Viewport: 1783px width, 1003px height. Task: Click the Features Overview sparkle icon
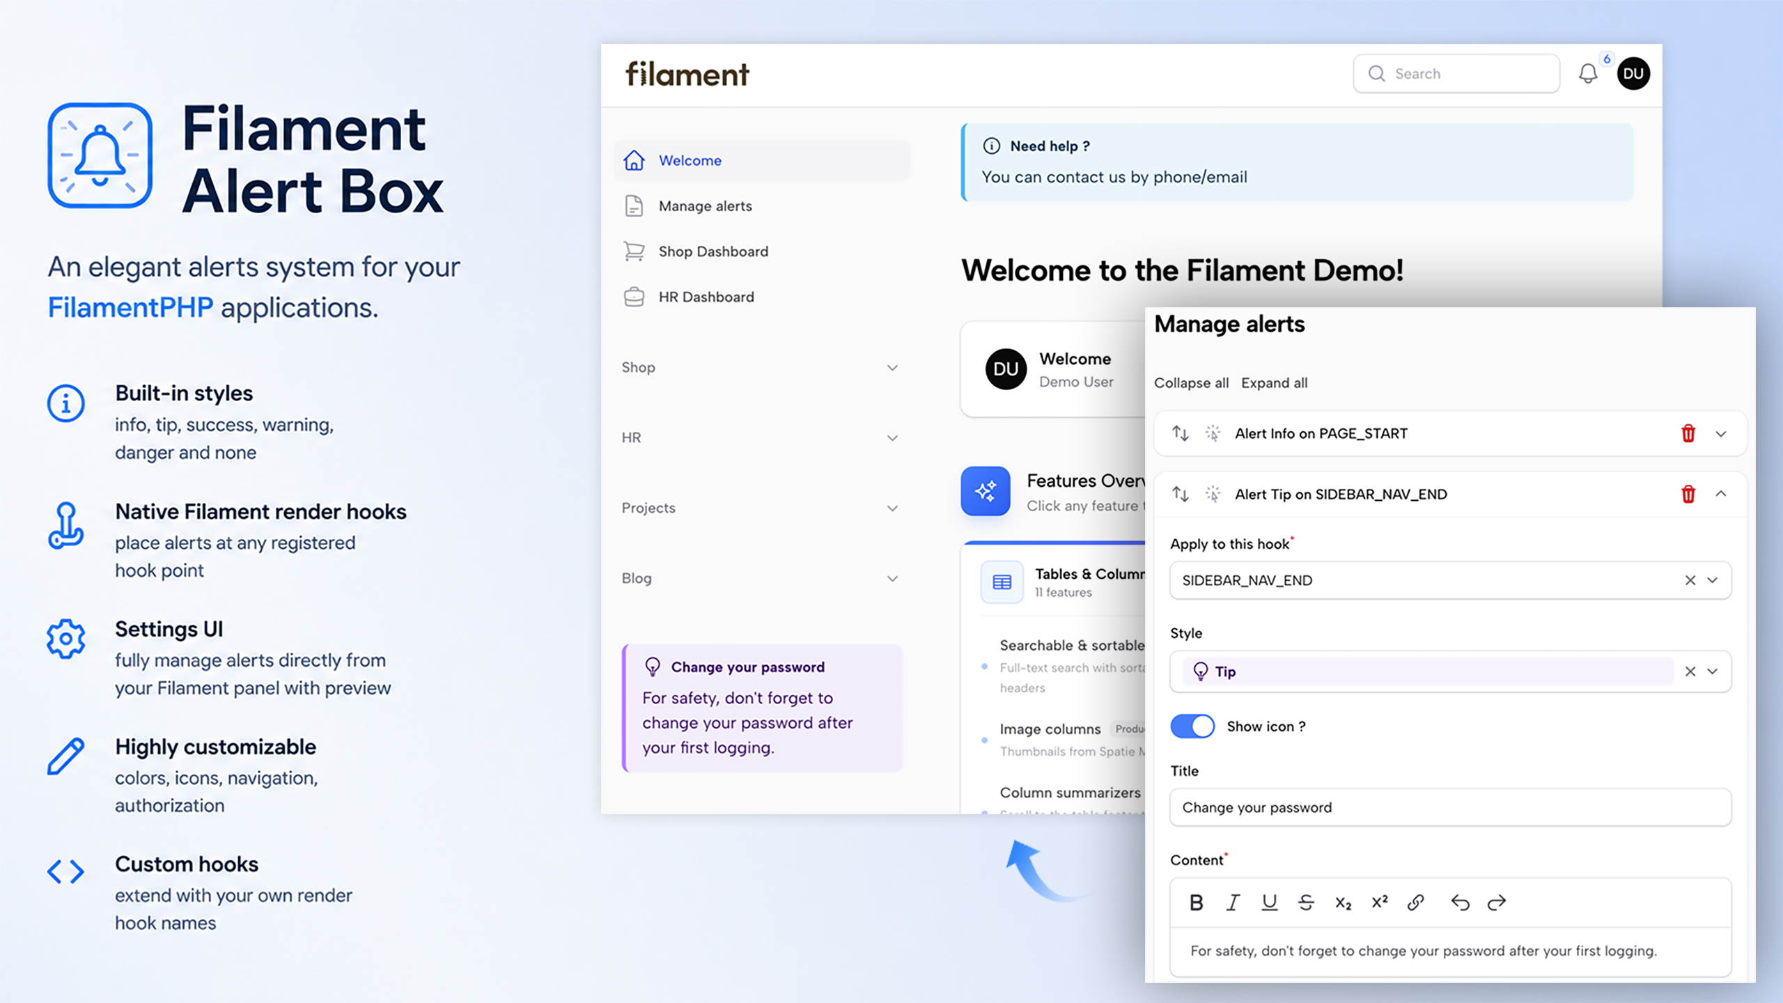(x=986, y=491)
